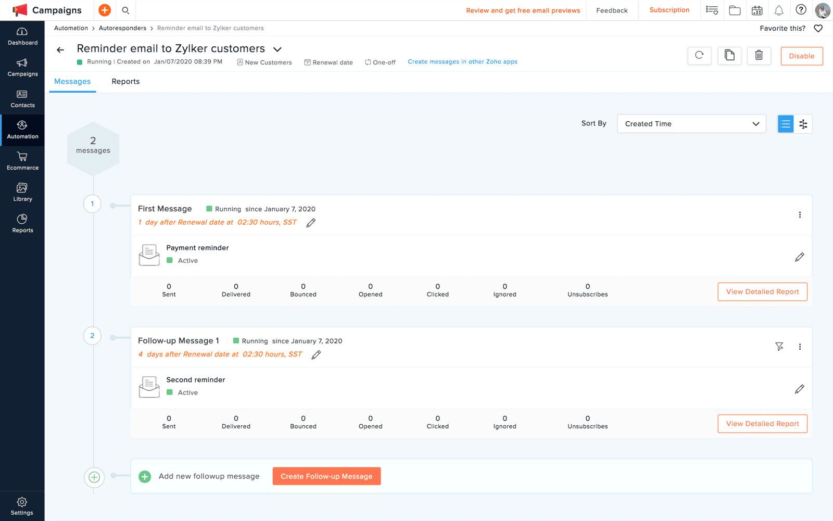Image resolution: width=833 pixels, height=521 pixels.
Task: Click Review and get free email previews
Action: point(523,10)
